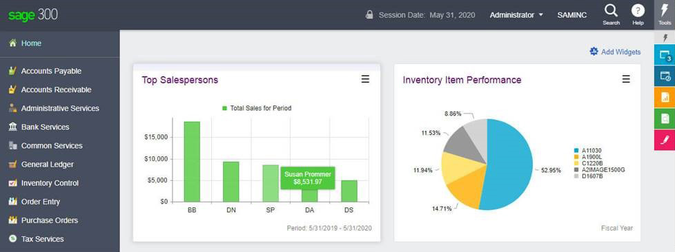Click the Fiscal Year label
Viewport: 675px width, 252px height.
[617, 228]
